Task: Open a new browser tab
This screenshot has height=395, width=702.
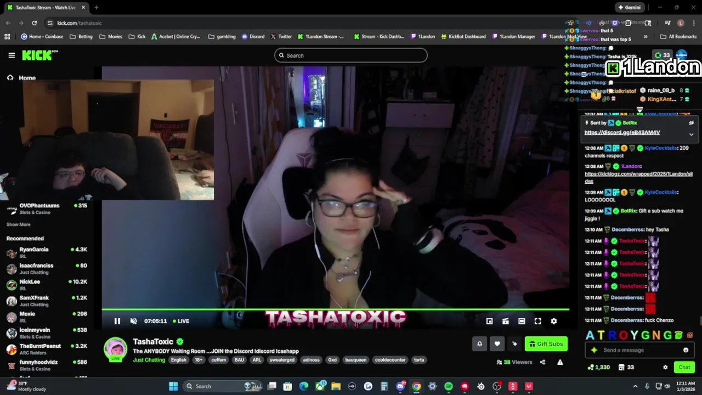Action: click(x=97, y=8)
